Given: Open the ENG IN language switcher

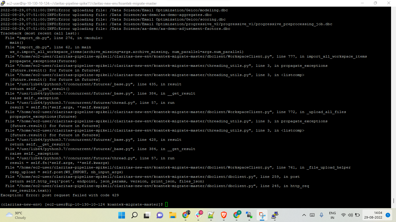Looking at the screenshot, I should (333, 215).
